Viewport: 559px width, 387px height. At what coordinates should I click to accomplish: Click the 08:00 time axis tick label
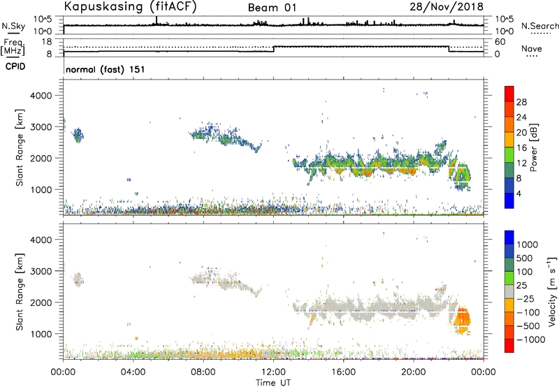[x=203, y=372]
